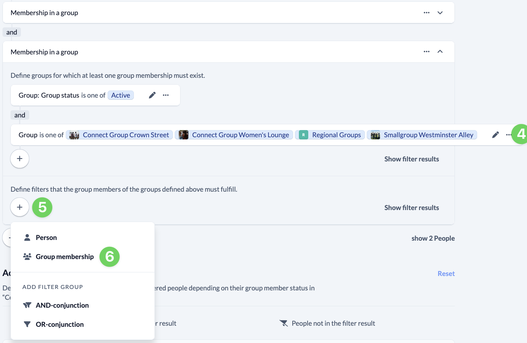Click the Connect Group Crown Street tag

click(126, 135)
